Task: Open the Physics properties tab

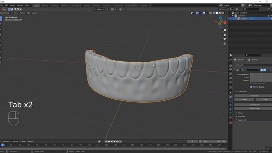Action: (x=230, y=105)
